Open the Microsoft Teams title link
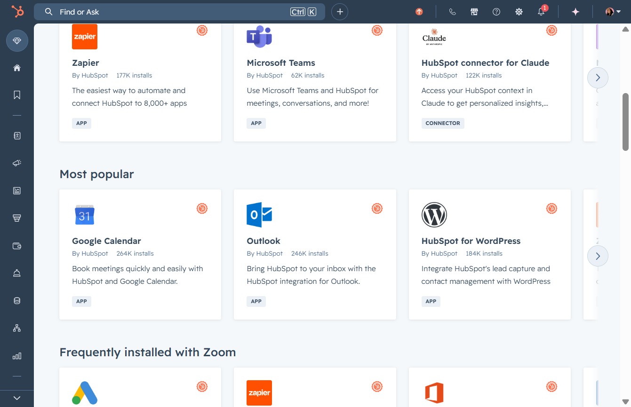Screen dimensions: 631x407 coord(281,63)
